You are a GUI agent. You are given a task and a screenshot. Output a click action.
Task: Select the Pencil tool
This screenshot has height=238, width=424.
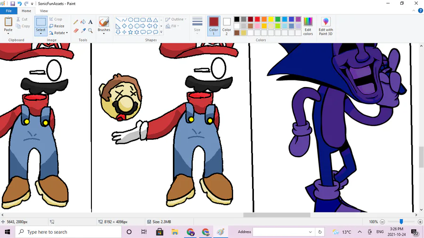click(x=76, y=22)
